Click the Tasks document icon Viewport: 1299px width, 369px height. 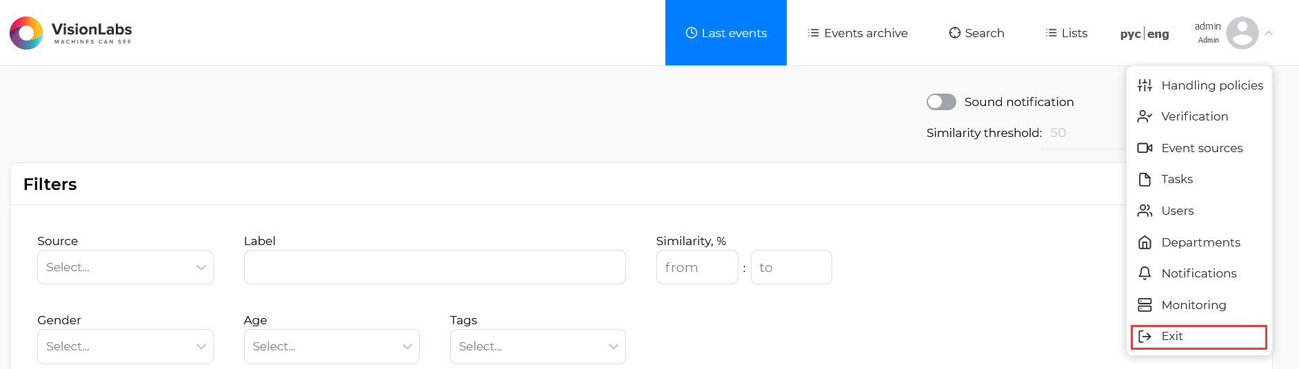tap(1145, 180)
